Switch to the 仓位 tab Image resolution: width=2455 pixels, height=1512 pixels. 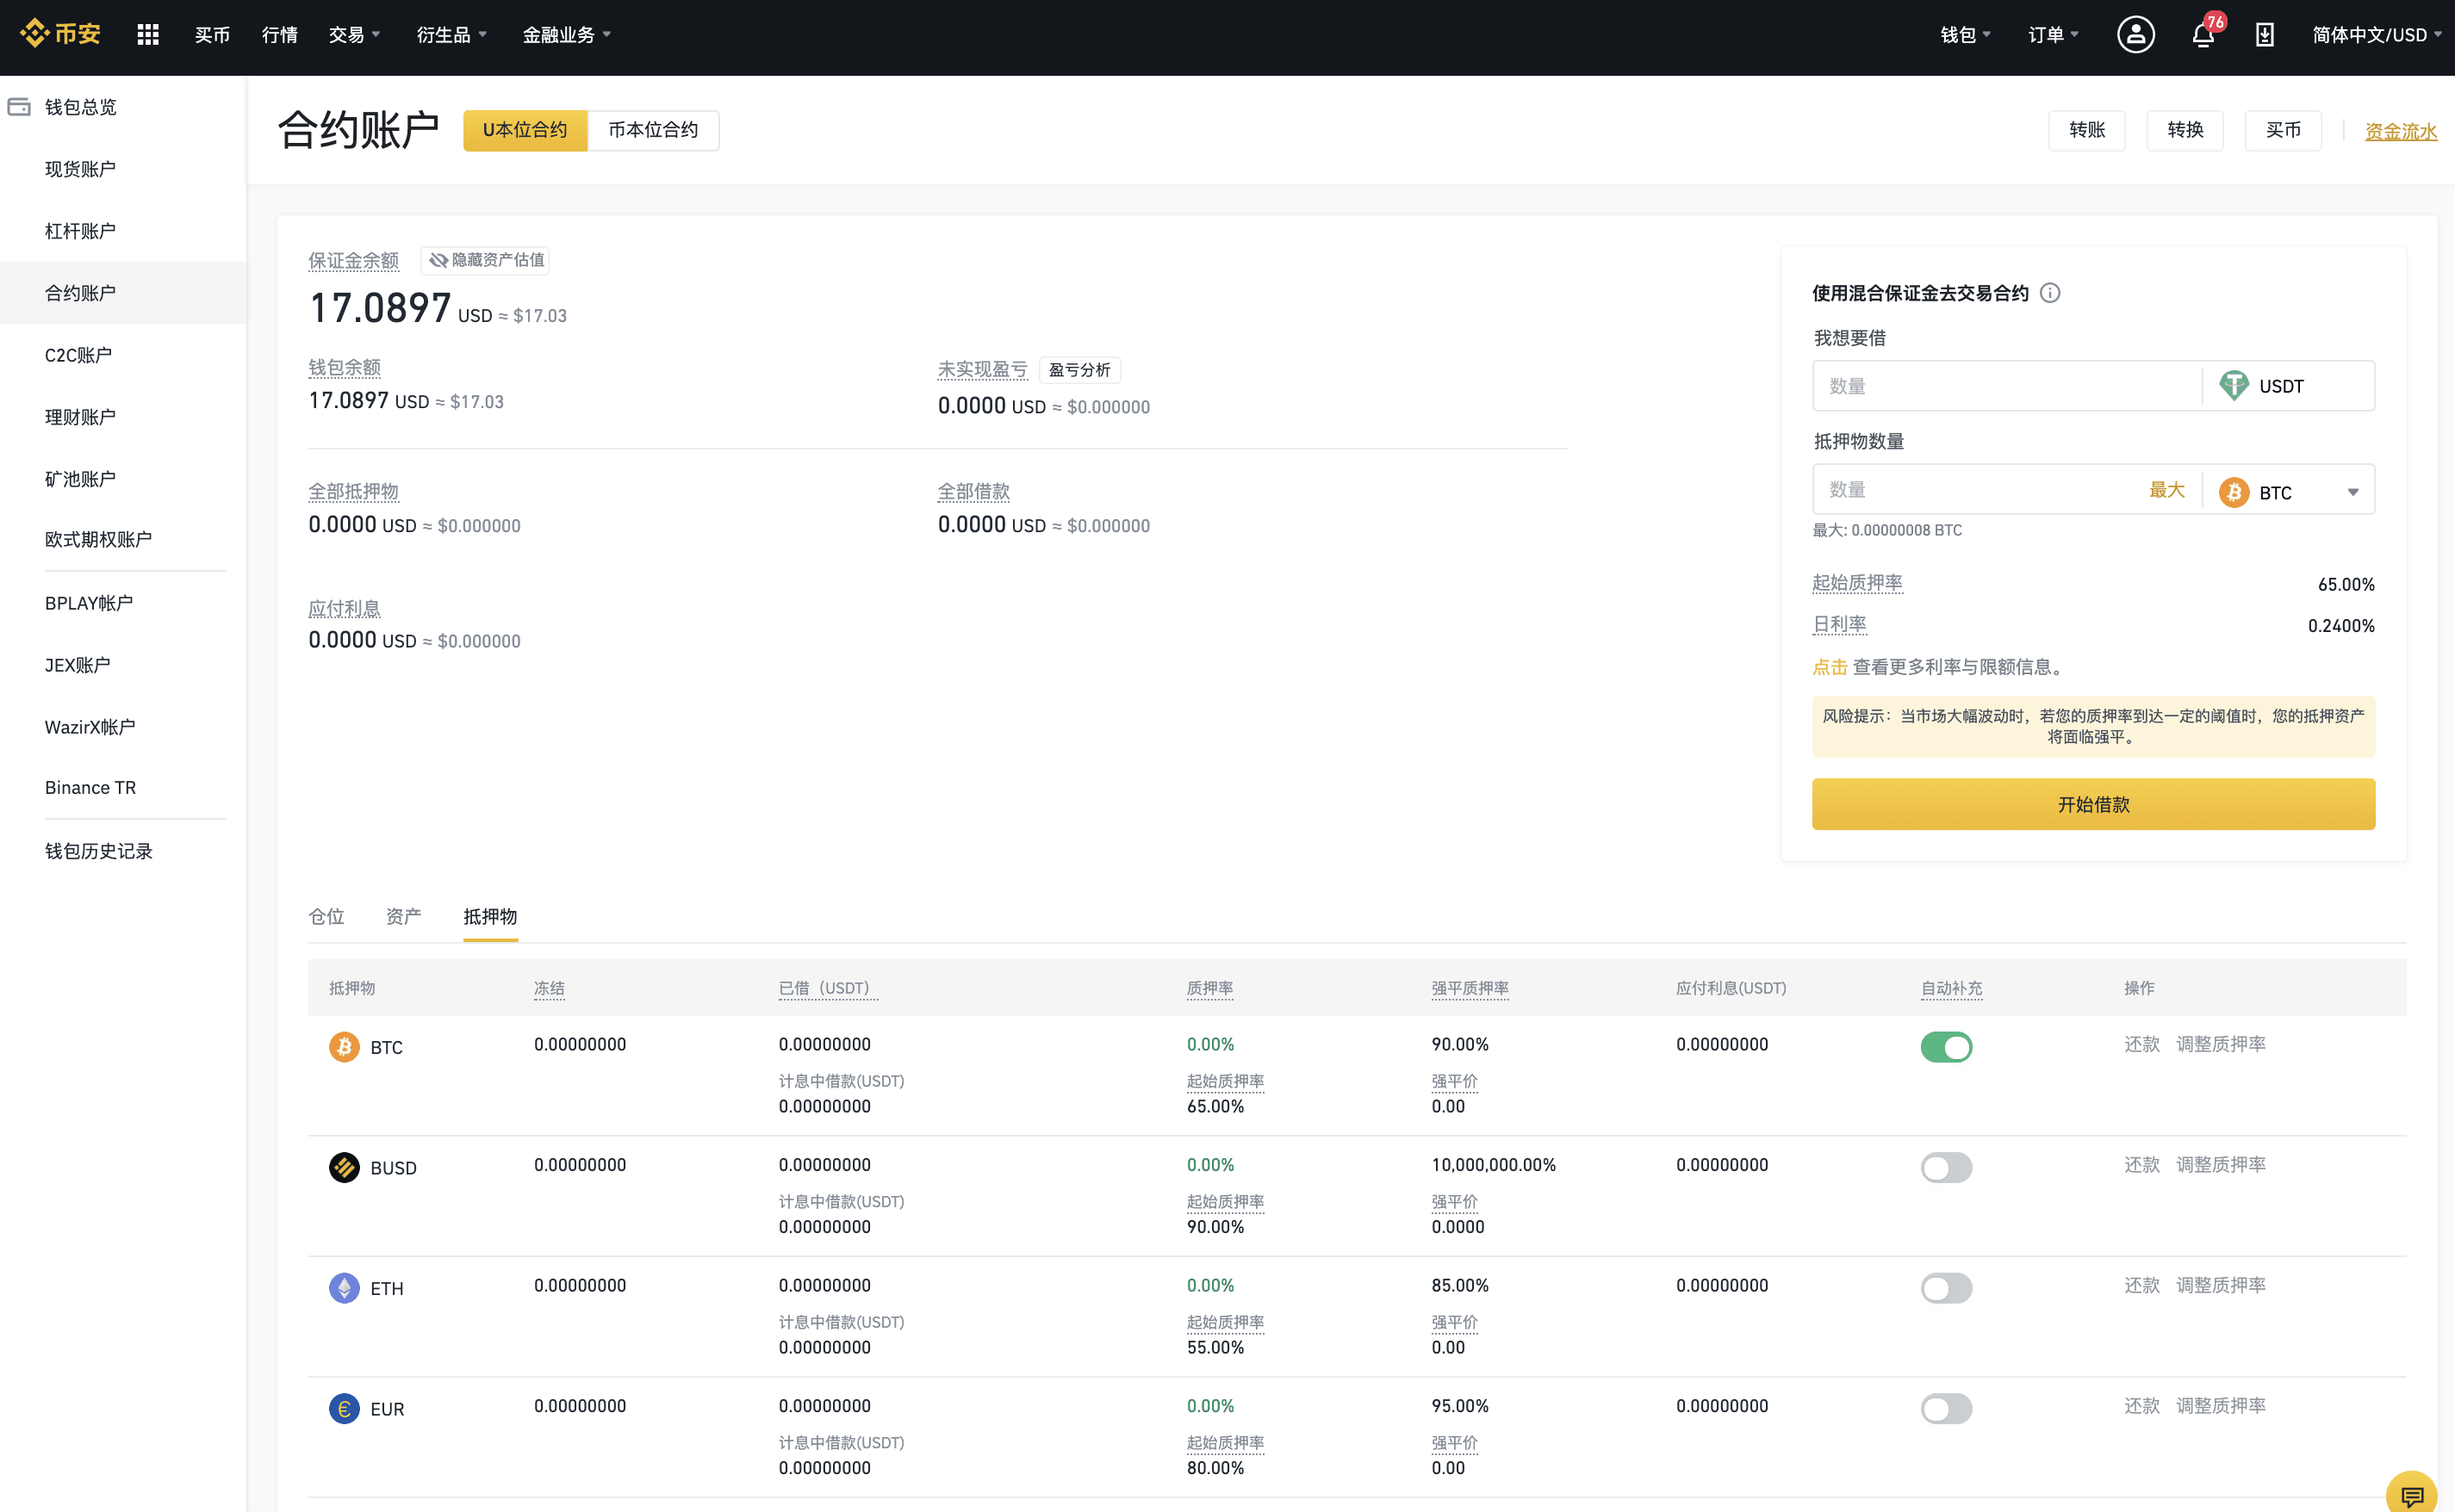pos(326,916)
